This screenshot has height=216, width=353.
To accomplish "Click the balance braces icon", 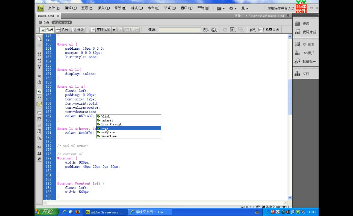I will point(39,82).
